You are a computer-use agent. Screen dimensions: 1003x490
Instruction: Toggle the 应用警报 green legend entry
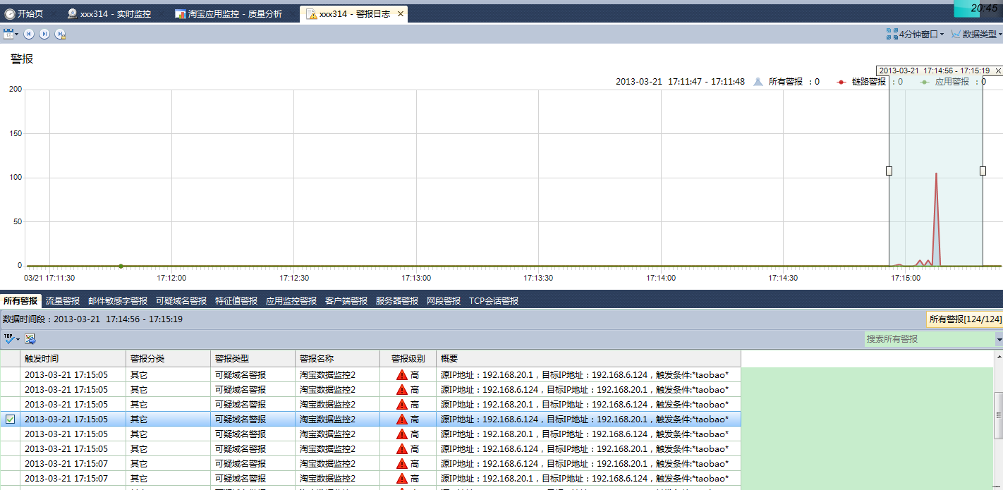953,82
